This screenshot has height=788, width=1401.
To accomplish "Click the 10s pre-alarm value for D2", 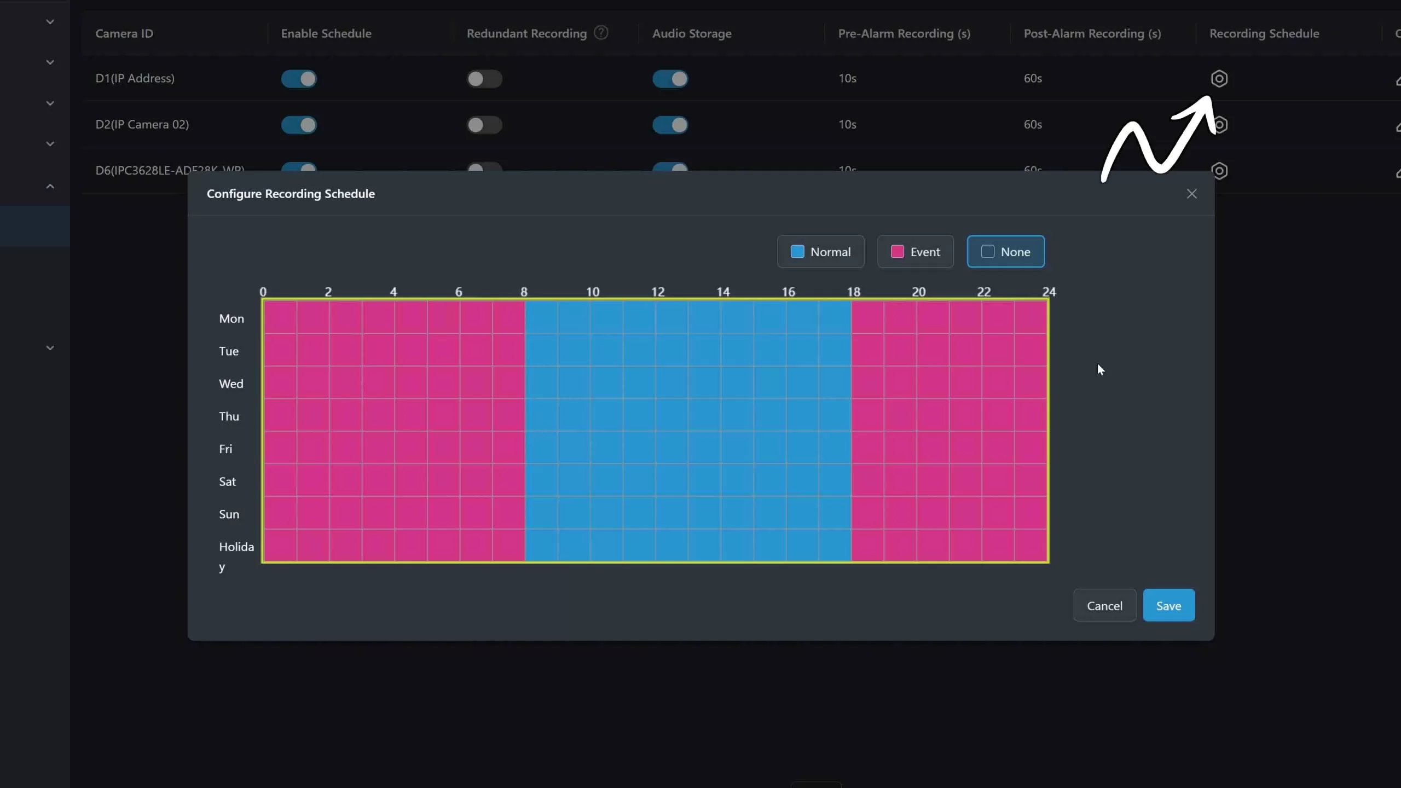I will (x=847, y=124).
